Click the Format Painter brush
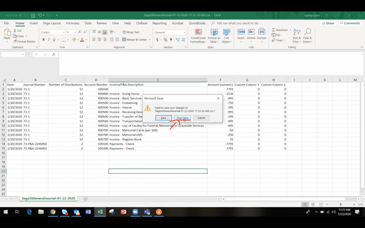The width and height of the screenshot is (365, 228). coord(15,41)
